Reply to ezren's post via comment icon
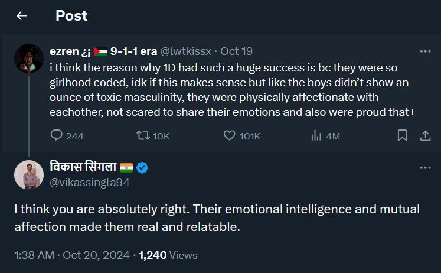 tap(57, 135)
